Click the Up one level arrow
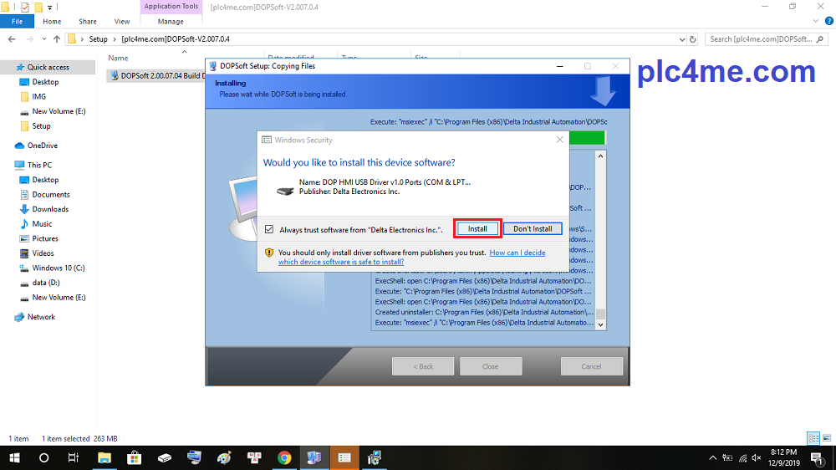836x470 pixels. pyautogui.click(x=57, y=39)
